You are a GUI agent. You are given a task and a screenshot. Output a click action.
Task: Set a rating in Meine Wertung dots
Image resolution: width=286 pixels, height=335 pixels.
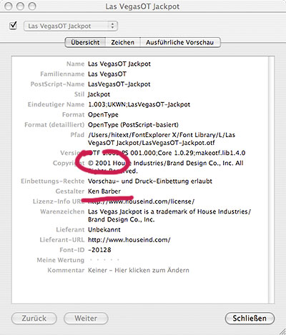pos(104,260)
